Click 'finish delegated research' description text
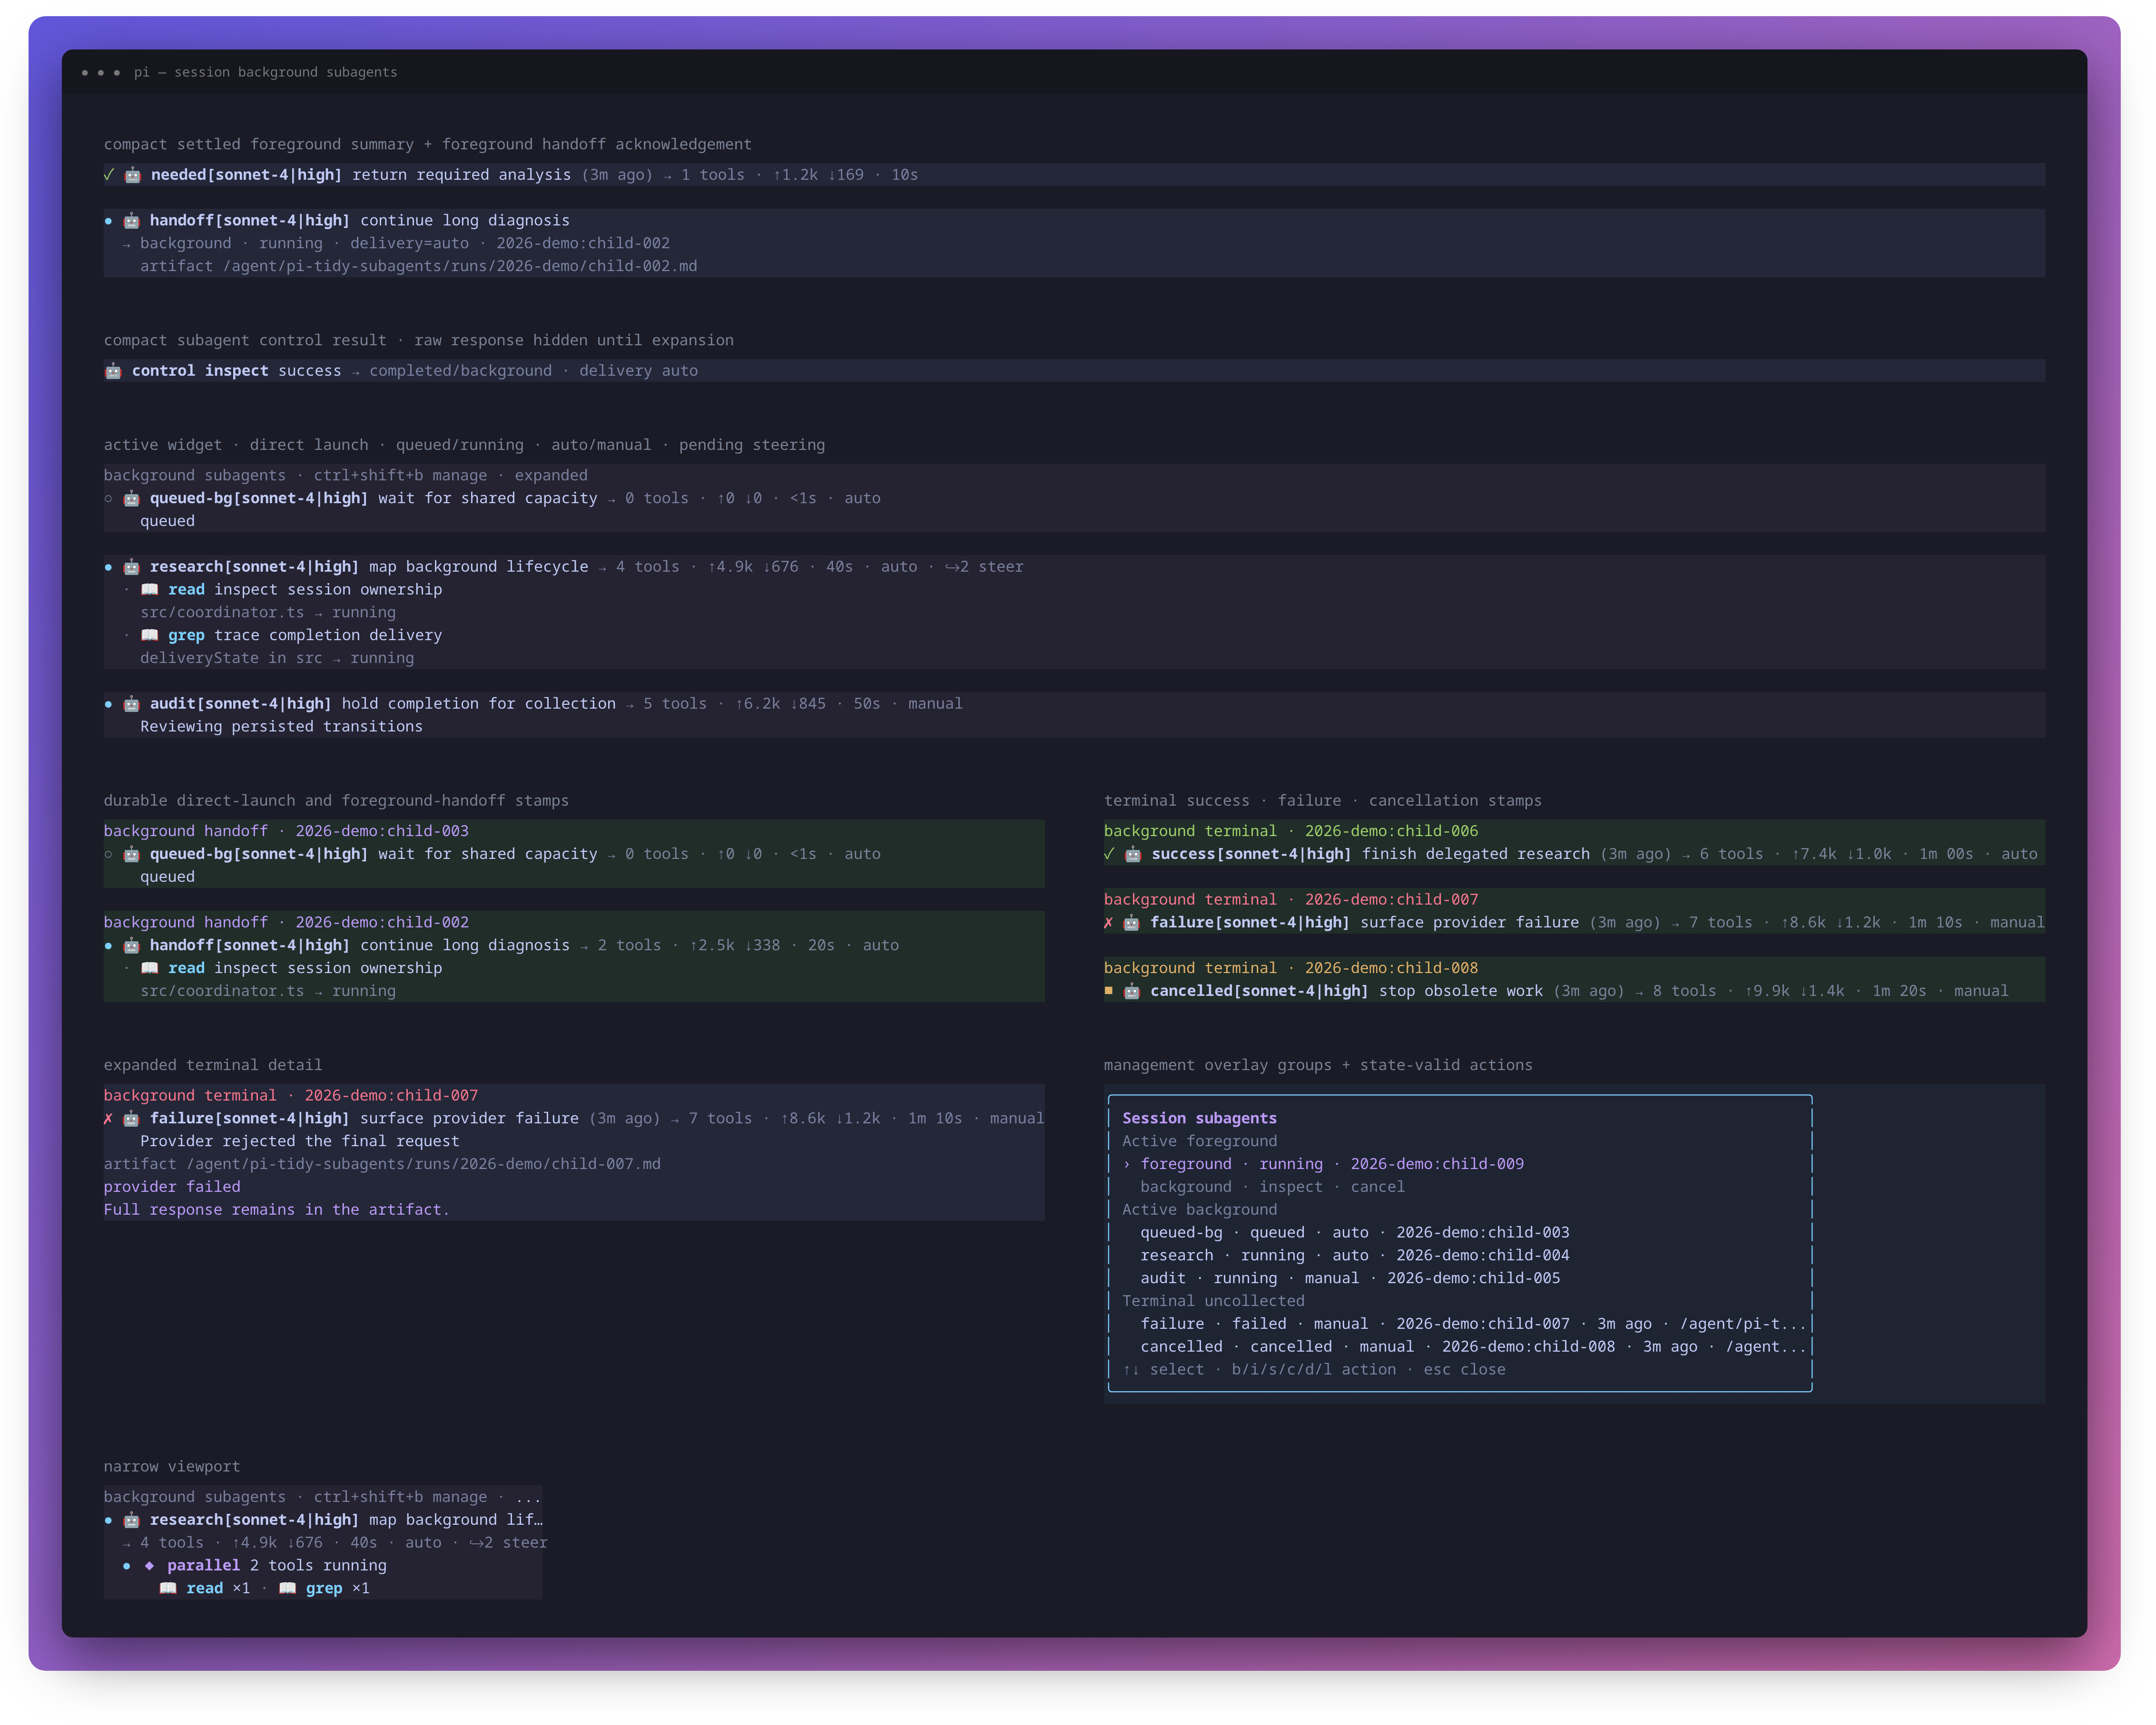This screenshot has height=1725, width=2156. click(x=1475, y=854)
